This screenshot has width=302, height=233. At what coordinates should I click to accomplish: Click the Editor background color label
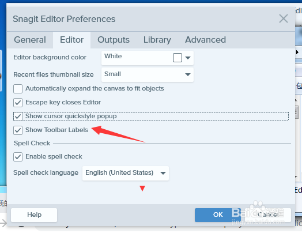50,57
